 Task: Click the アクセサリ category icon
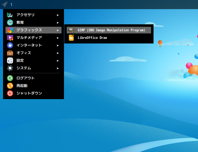coord(10,15)
